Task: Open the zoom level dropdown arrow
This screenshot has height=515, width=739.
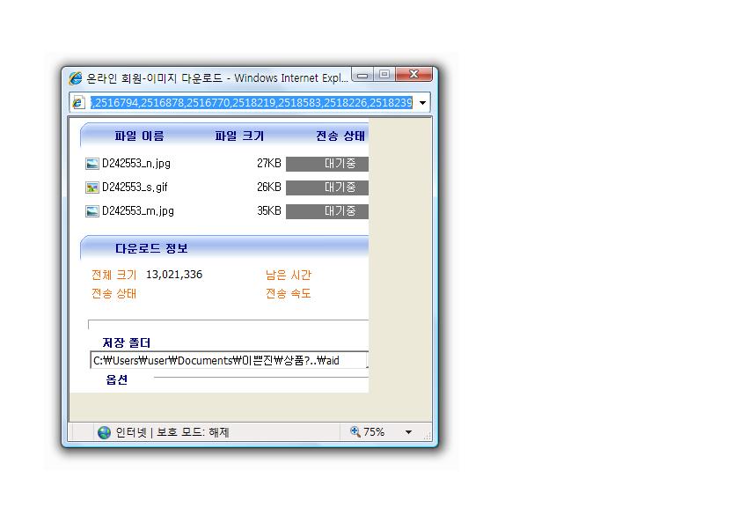Action: point(408,432)
